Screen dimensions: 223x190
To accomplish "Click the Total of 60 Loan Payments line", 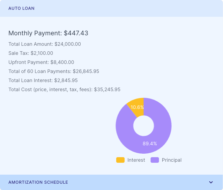I will point(54,71).
